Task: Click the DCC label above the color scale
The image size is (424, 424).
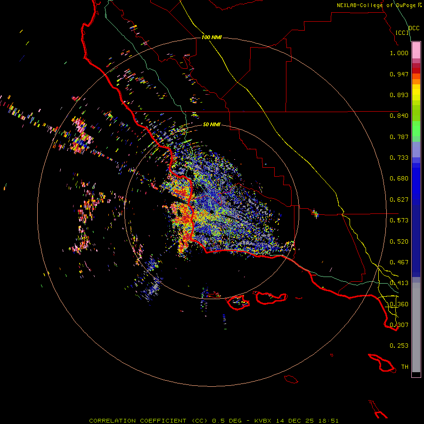Action: tap(414, 28)
